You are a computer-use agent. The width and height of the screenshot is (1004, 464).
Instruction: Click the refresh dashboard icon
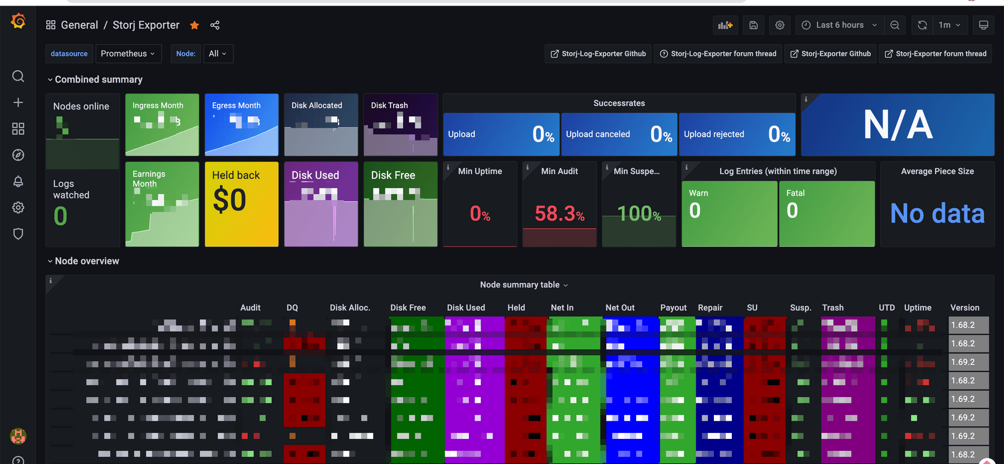(x=922, y=25)
